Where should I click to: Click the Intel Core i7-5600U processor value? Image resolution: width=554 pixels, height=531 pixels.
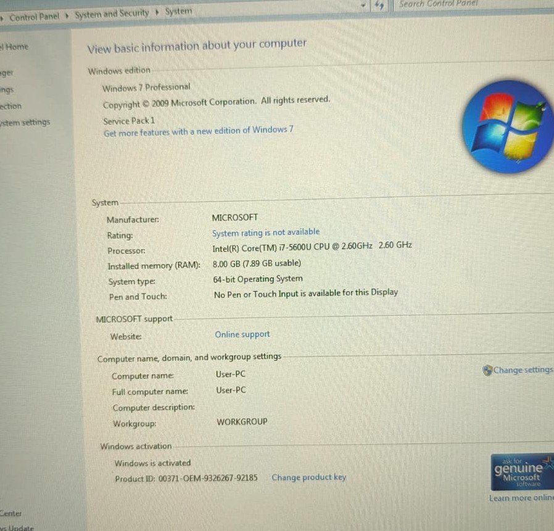(312, 247)
